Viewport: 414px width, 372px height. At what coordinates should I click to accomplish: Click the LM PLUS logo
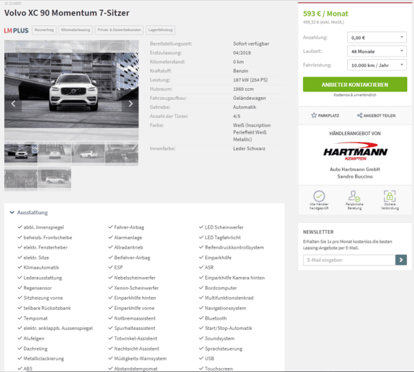(16, 30)
